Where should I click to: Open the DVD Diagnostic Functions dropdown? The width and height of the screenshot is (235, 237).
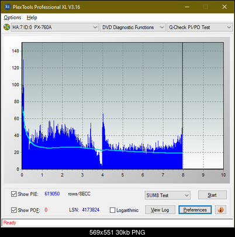coord(133,28)
